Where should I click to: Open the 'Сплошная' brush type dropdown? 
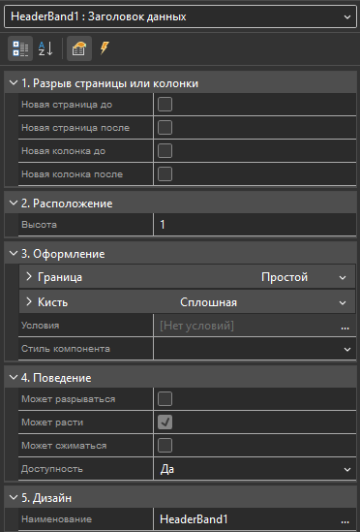point(343,302)
